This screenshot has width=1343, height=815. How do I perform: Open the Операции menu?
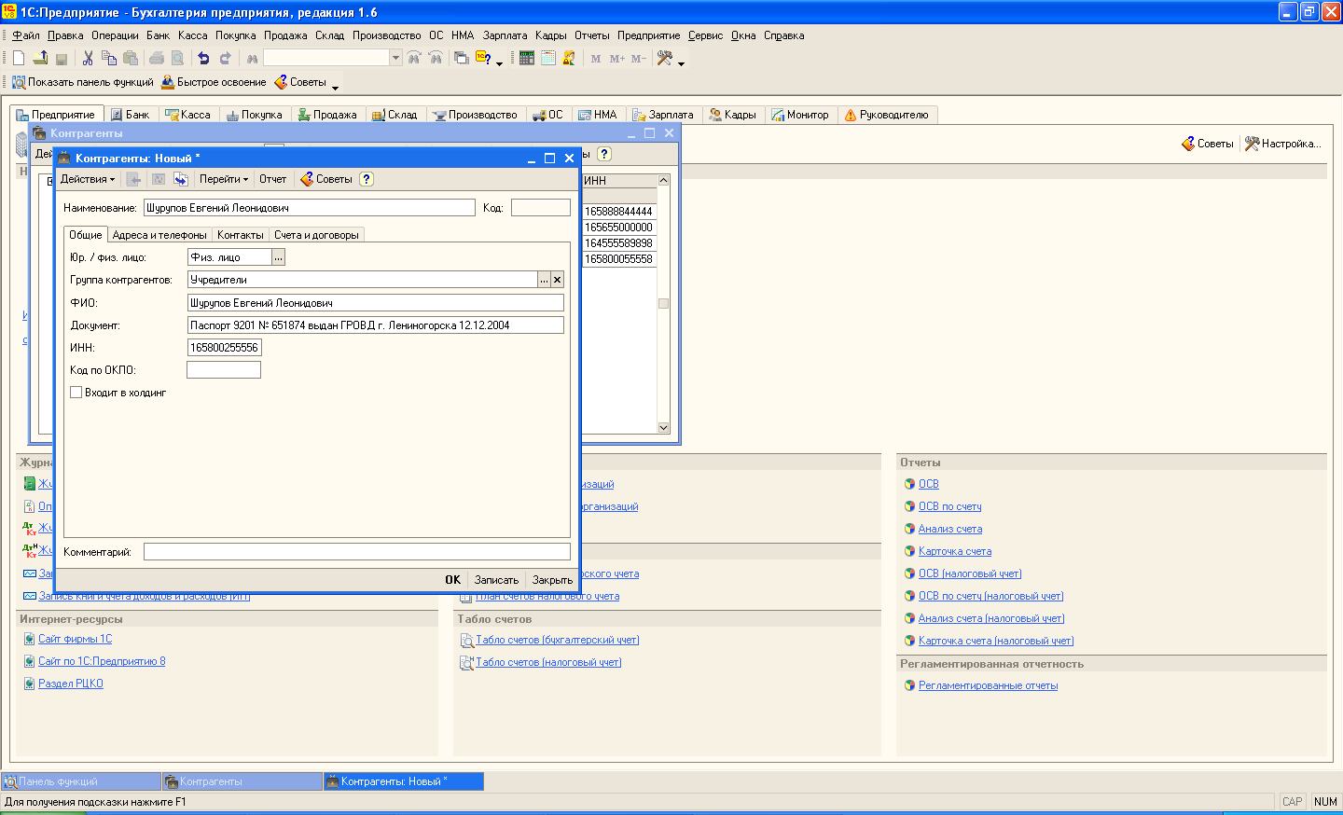115,35
